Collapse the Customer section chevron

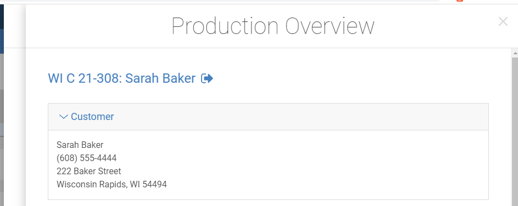tap(63, 117)
